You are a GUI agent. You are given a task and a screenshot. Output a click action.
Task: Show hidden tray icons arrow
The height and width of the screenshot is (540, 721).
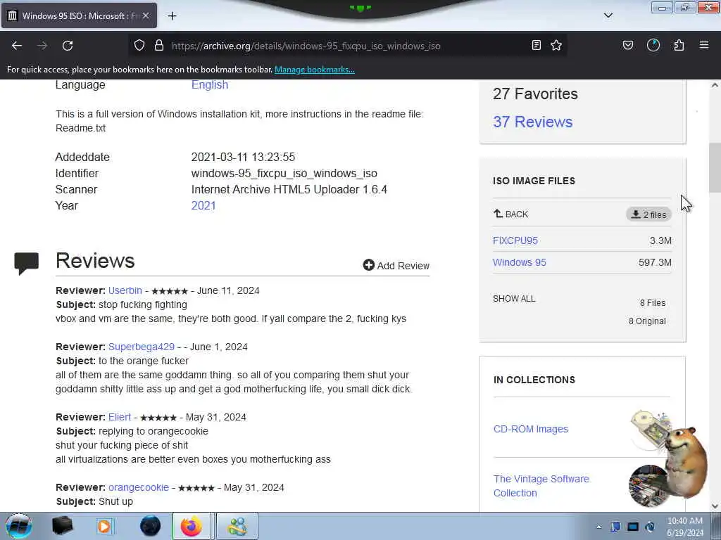(x=598, y=527)
